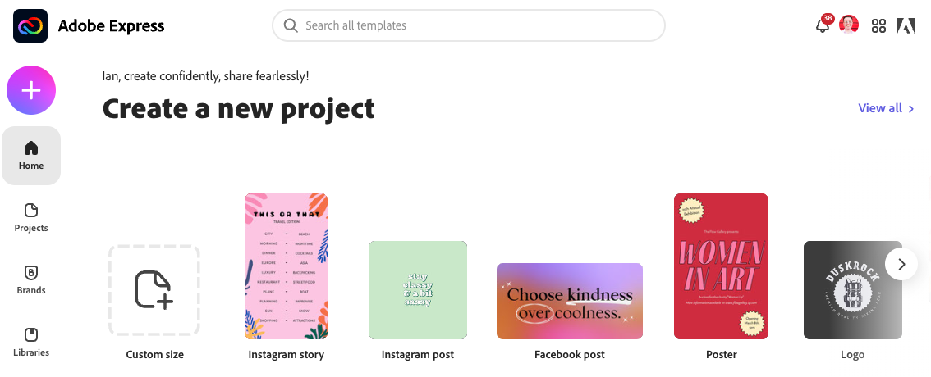Focus the Search all templates field
This screenshot has height=377, width=931.
pos(469,25)
